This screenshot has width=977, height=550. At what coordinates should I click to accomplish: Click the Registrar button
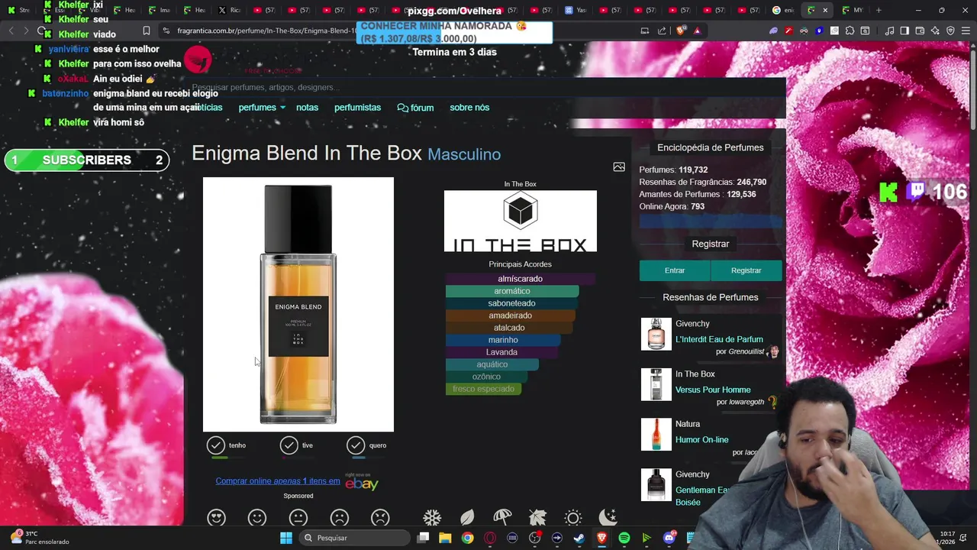tap(746, 270)
